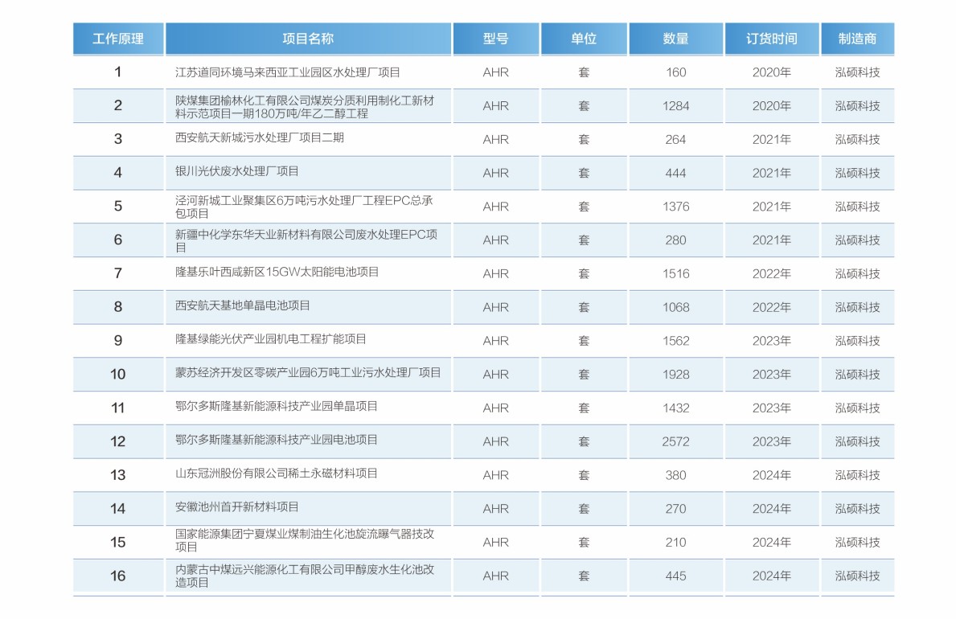
Task: Select the quantity value 1376
Action: tap(675, 207)
